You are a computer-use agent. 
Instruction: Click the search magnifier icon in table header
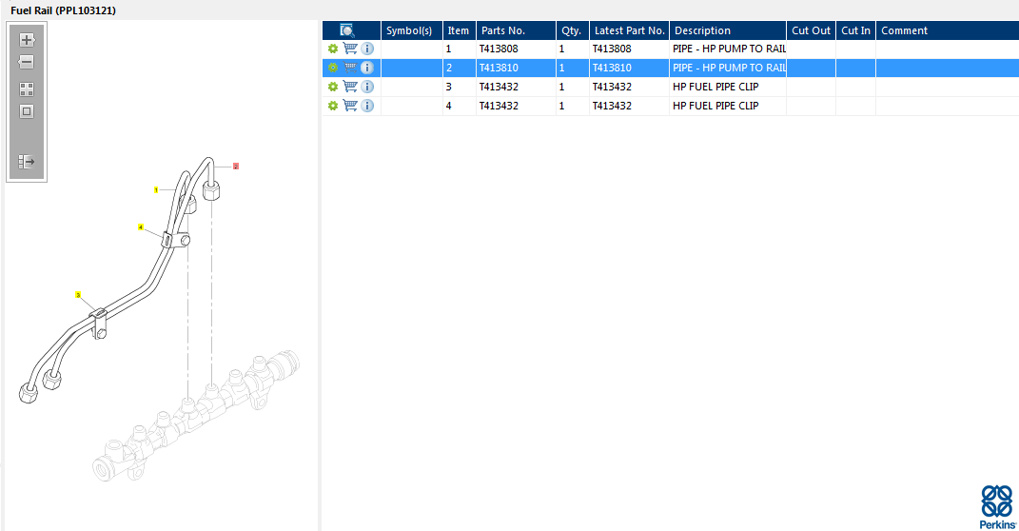(x=347, y=30)
